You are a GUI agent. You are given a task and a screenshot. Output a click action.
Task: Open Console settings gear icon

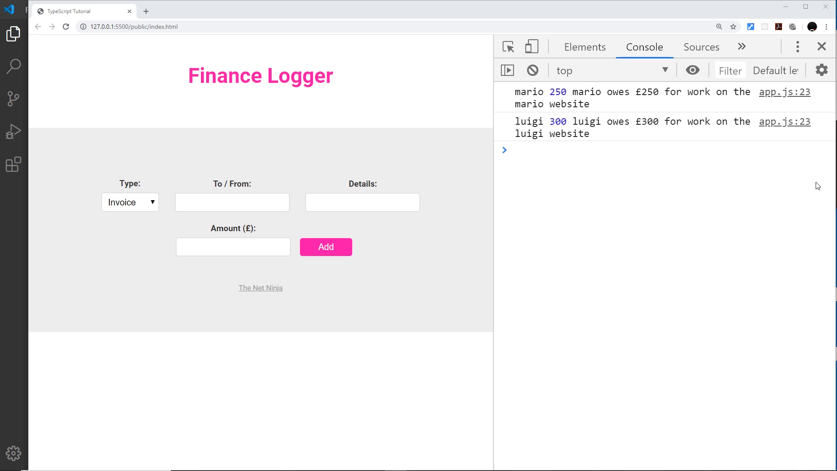tap(822, 70)
